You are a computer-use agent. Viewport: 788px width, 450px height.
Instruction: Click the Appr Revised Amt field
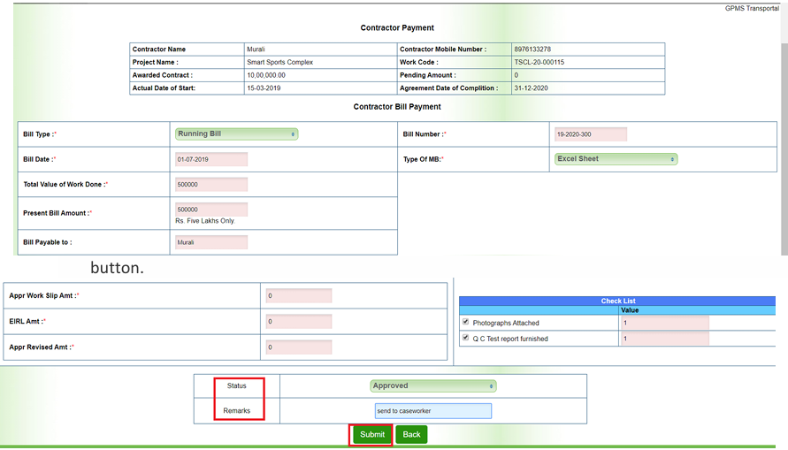tap(298, 347)
